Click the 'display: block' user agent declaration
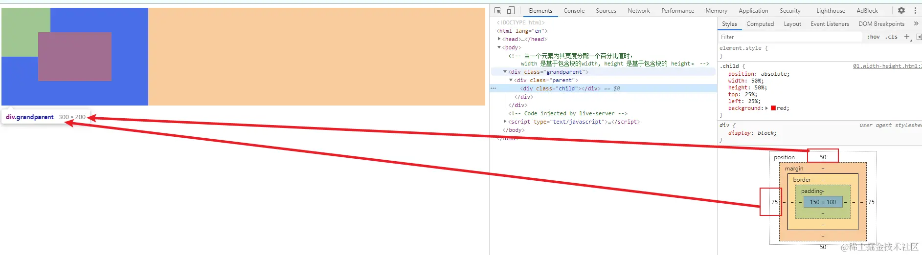The width and height of the screenshot is (922, 255). coord(752,133)
